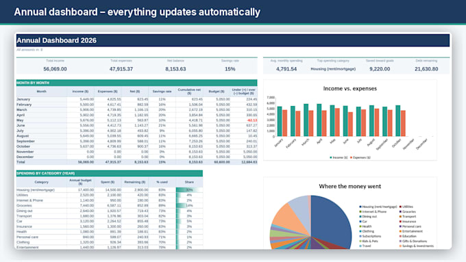The height and width of the screenshot is (262, 466).
Task: Select Debt remaining value 21,630.80
Action: [x=426, y=69]
